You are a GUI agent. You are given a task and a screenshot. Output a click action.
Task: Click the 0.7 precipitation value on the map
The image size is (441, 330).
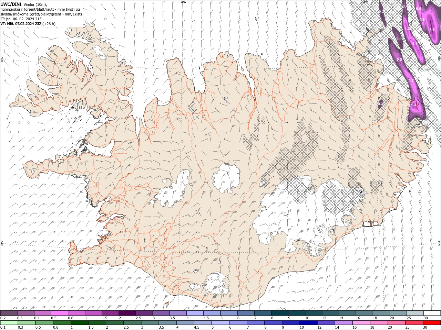tap(411, 80)
